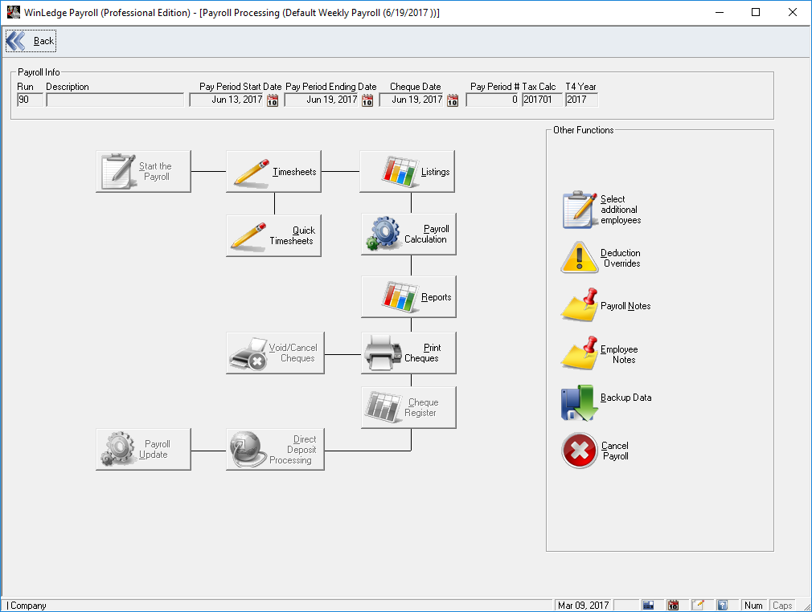Open Pay Period Start Date calendar picker
Screen dimensions: 812x612
[x=273, y=100]
